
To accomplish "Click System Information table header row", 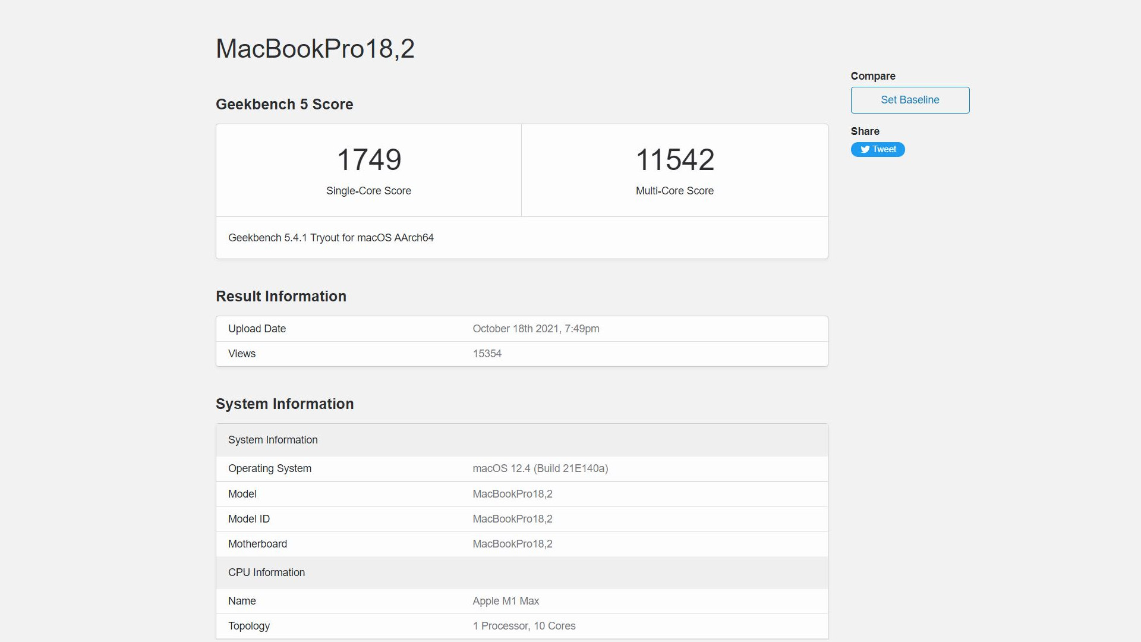I will pos(522,440).
